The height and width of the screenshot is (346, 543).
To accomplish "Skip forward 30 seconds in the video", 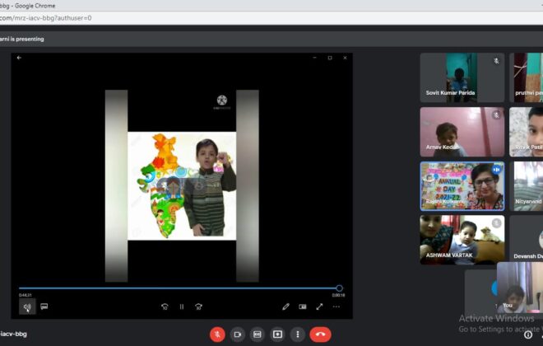I will pos(198,306).
